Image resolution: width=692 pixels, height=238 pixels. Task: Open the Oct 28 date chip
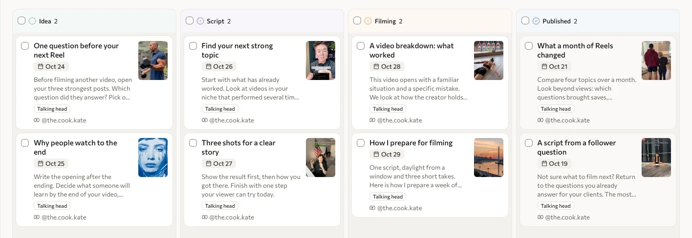[x=387, y=66]
